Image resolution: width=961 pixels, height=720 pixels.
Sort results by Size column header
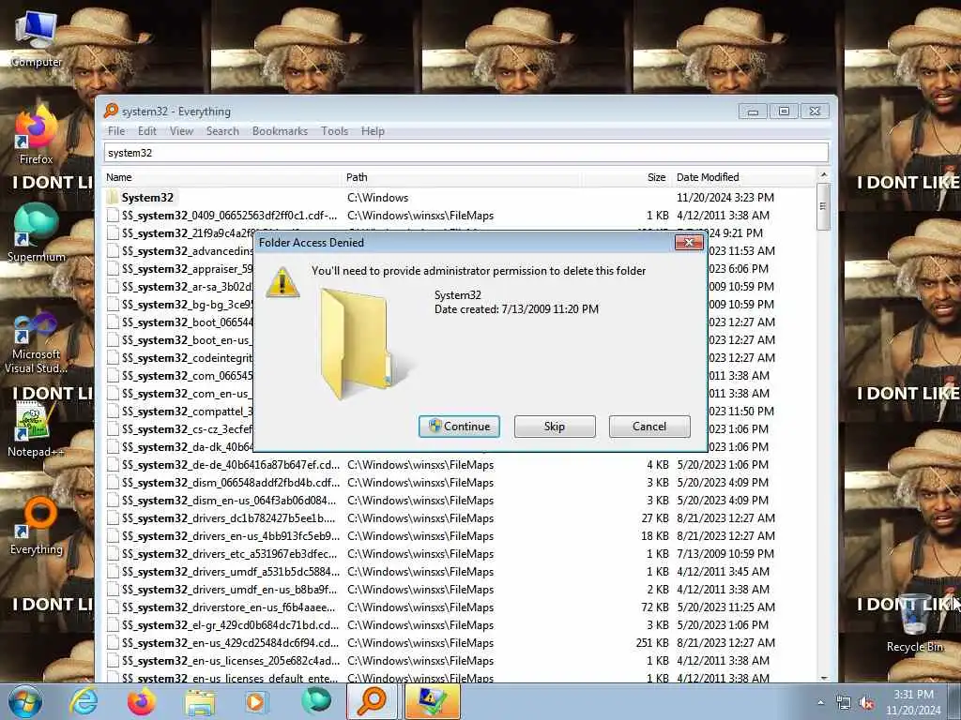pyautogui.click(x=626, y=177)
